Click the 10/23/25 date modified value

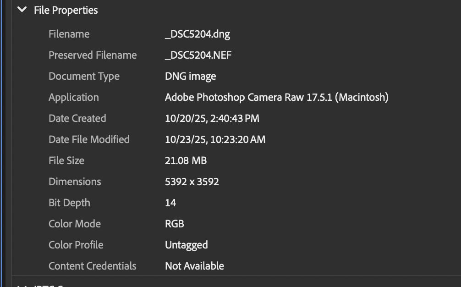tap(215, 139)
